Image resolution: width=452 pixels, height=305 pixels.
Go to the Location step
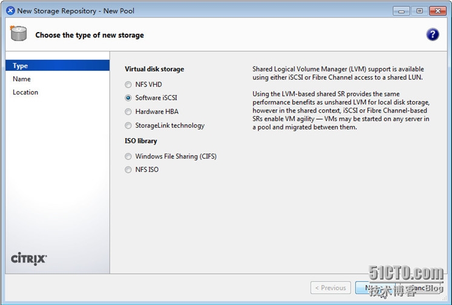(57, 92)
